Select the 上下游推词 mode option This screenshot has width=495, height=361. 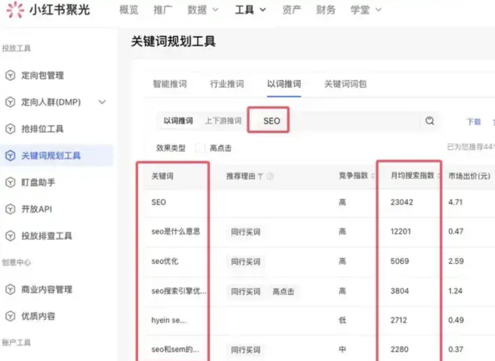[x=223, y=121]
